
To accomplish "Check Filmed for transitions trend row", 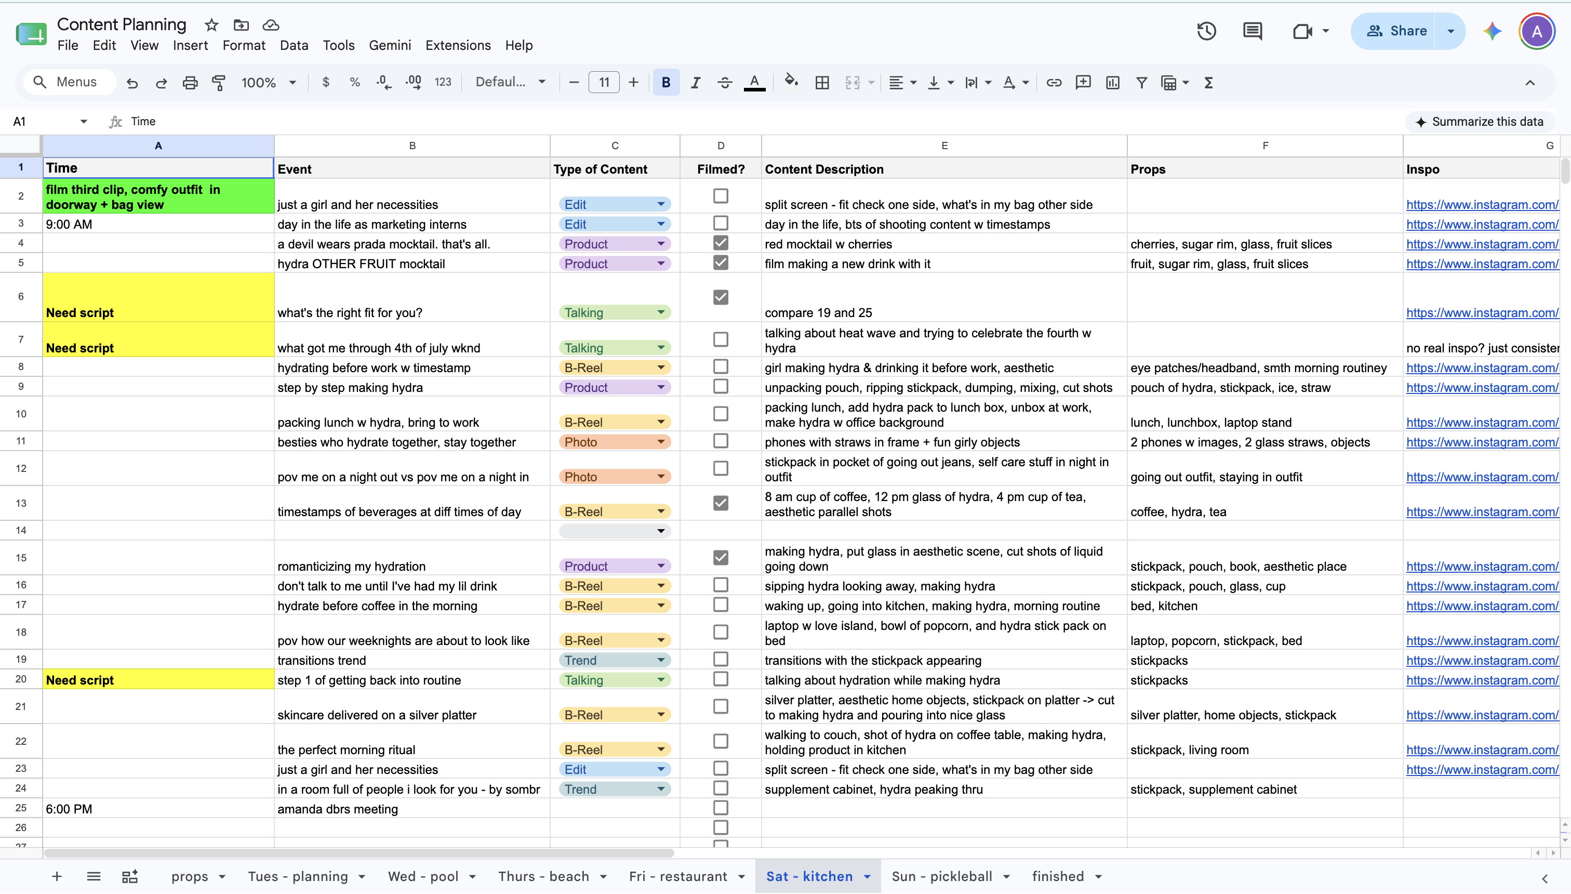I will point(721,659).
